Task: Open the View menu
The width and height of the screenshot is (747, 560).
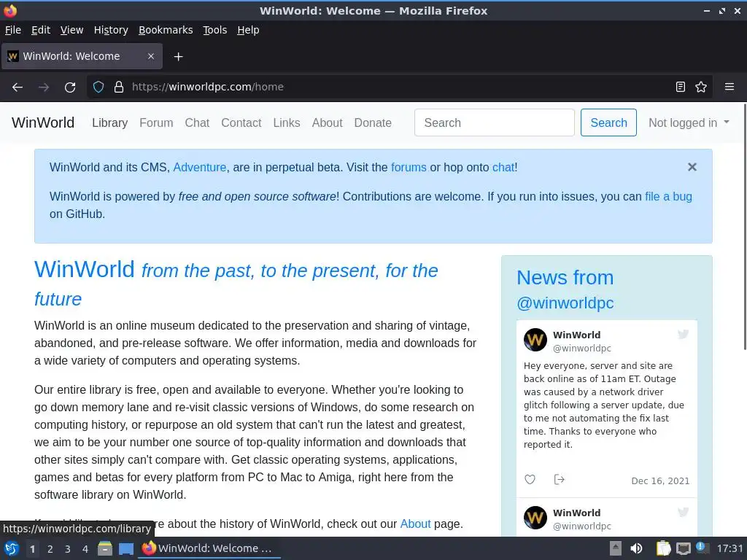Action: [71, 30]
